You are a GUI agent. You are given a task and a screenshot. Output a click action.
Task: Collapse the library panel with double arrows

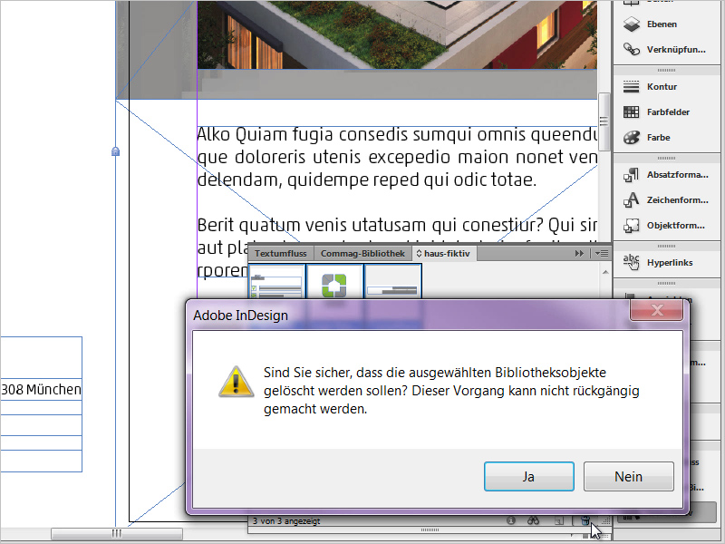point(579,253)
